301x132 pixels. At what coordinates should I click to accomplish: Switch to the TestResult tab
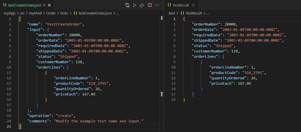pos(181,5)
